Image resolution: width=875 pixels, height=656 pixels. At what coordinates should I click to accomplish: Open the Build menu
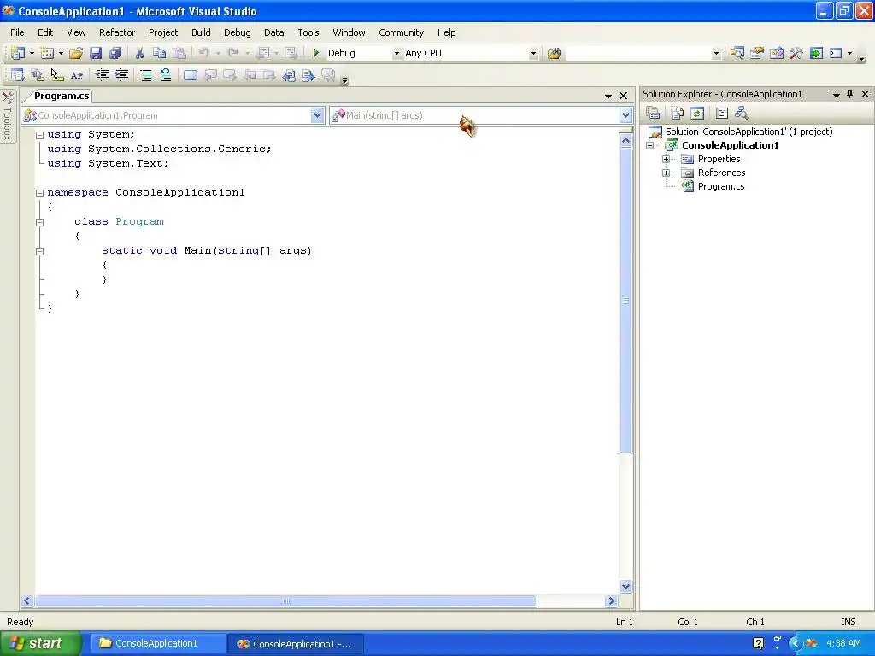[201, 32]
